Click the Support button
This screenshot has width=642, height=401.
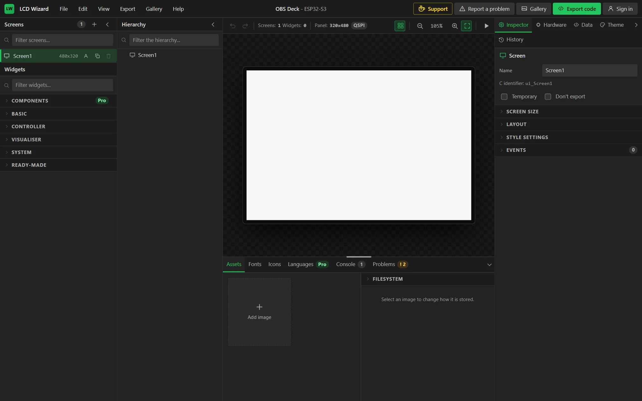[x=433, y=9]
